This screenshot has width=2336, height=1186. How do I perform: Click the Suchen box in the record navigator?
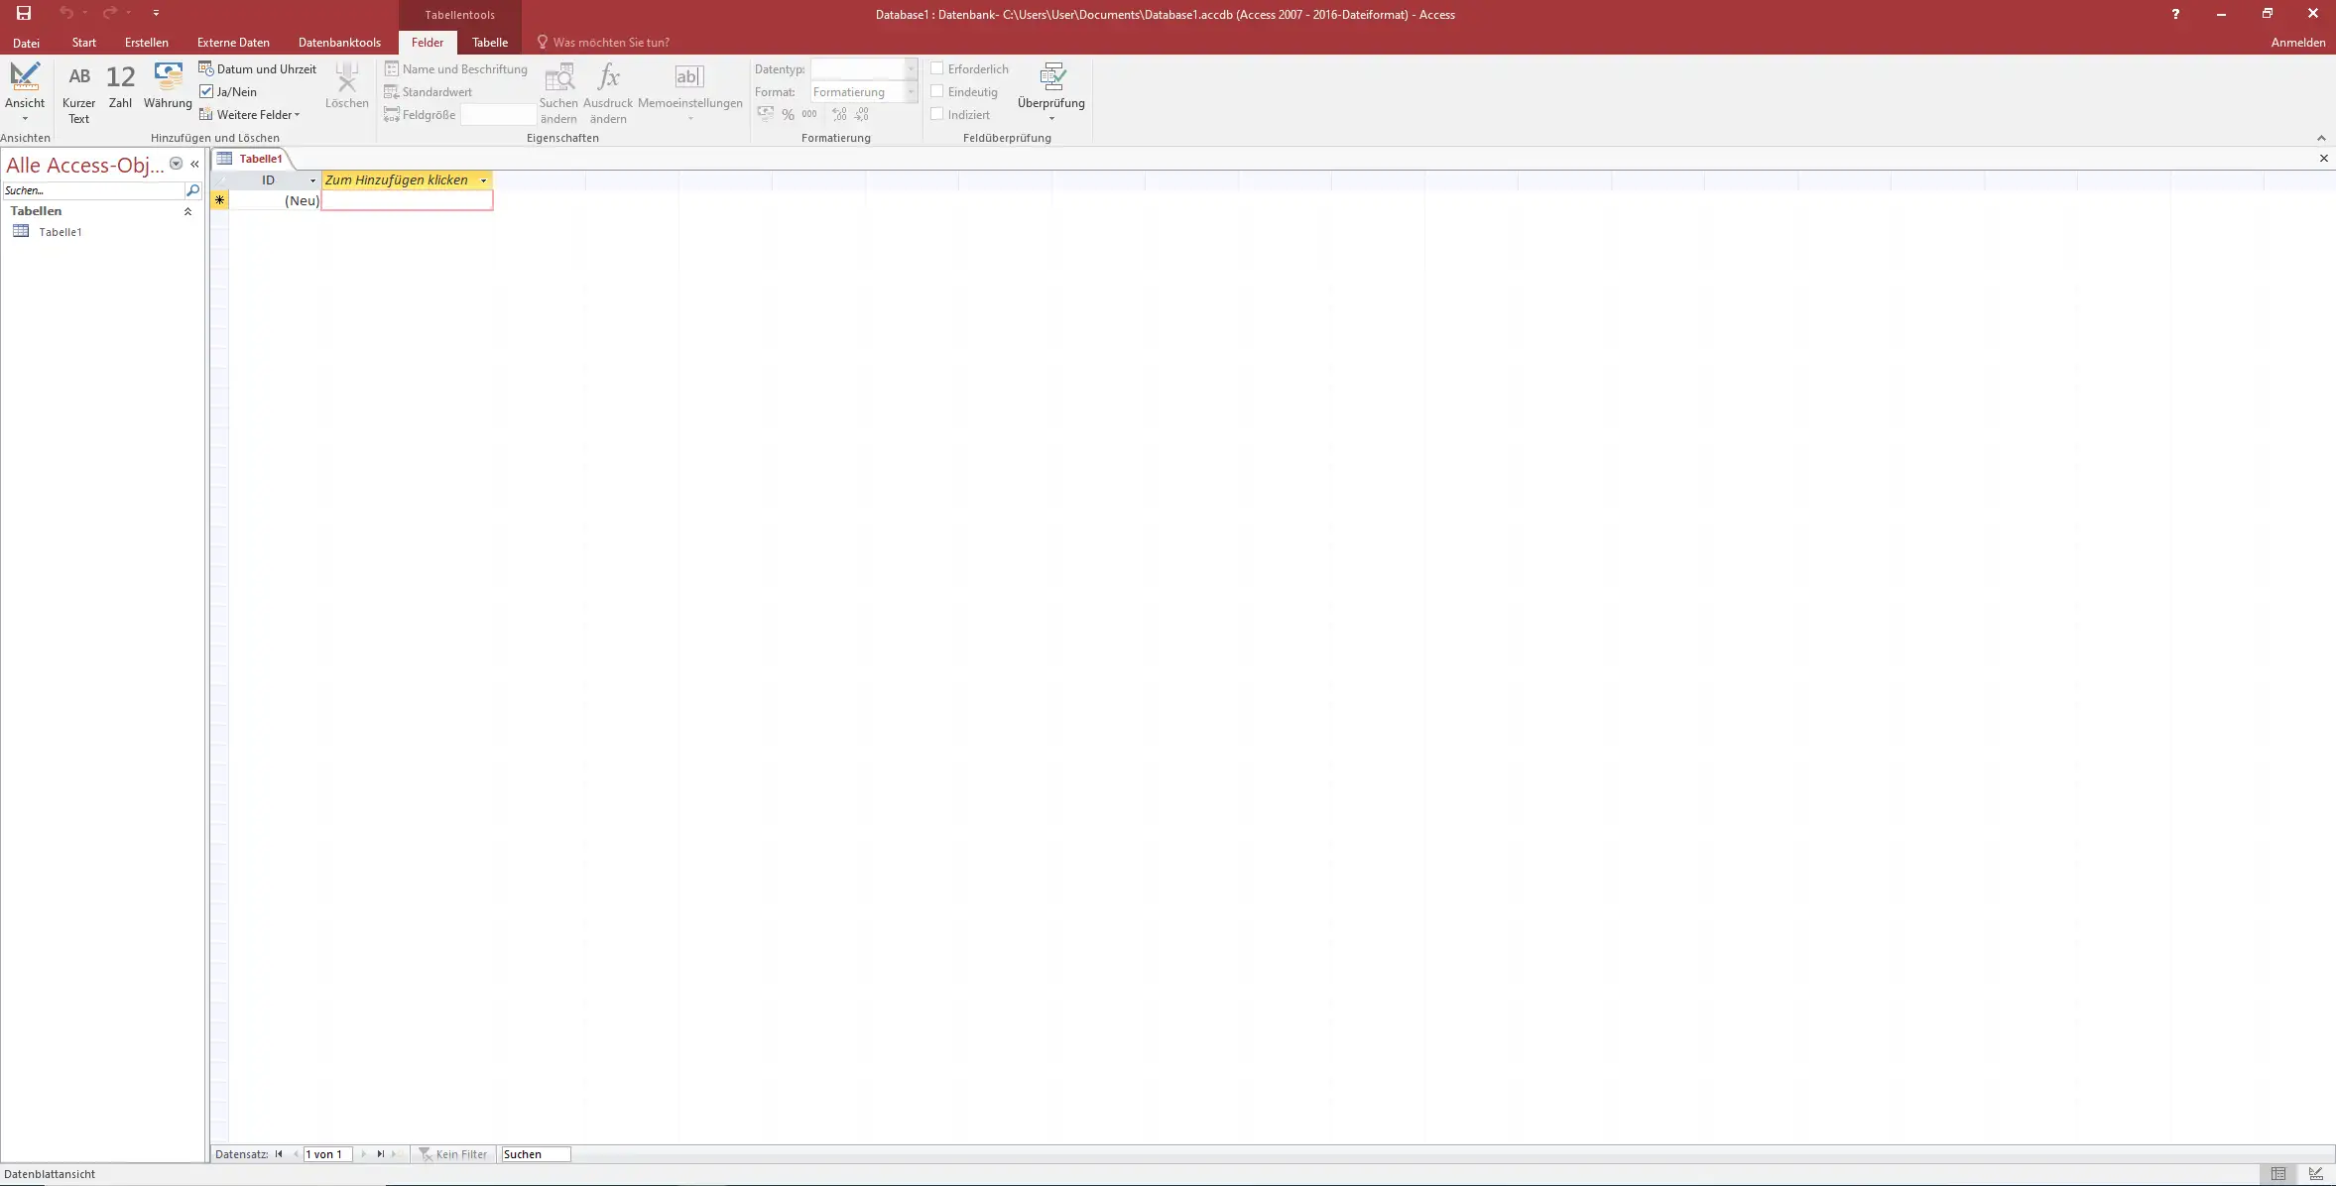pos(536,1154)
